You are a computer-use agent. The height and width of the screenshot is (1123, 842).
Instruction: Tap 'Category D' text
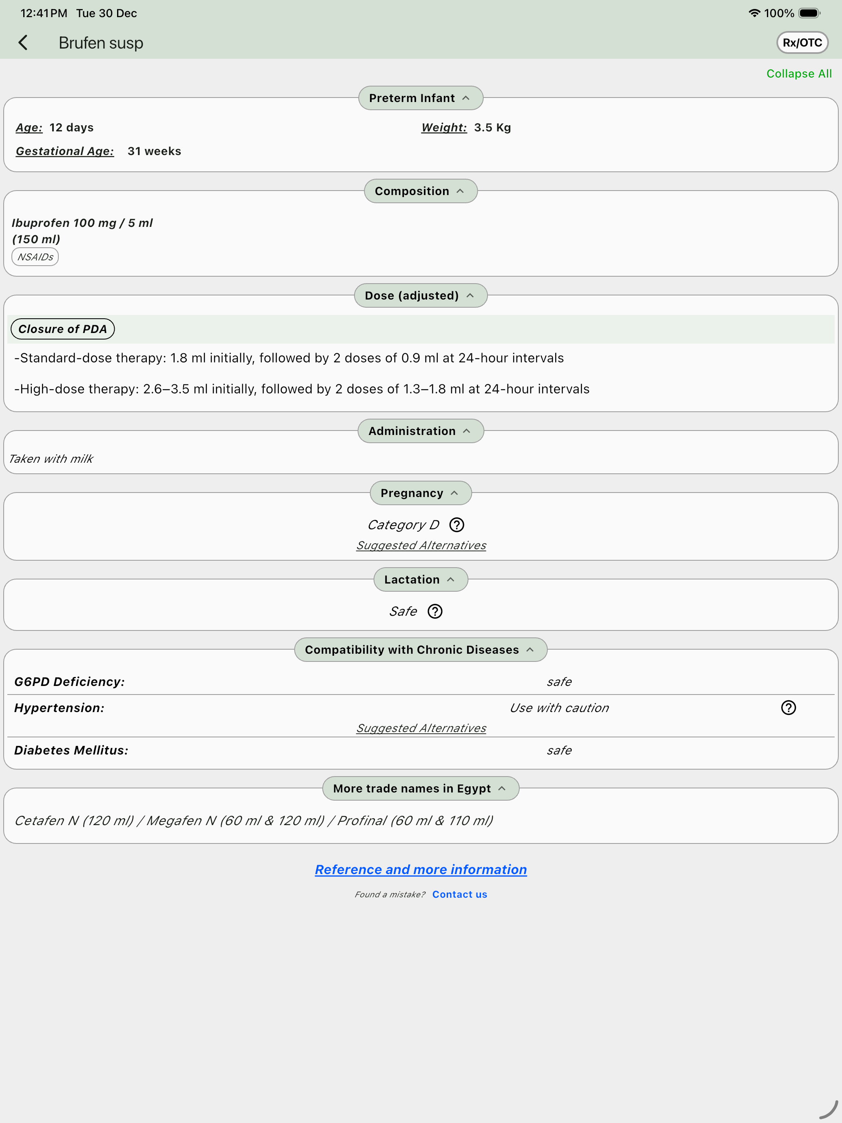pyautogui.click(x=403, y=524)
